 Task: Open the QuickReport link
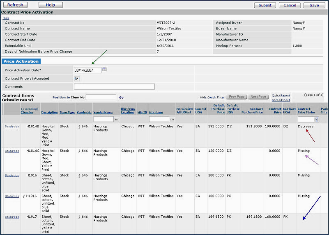pyautogui.click(x=281, y=95)
